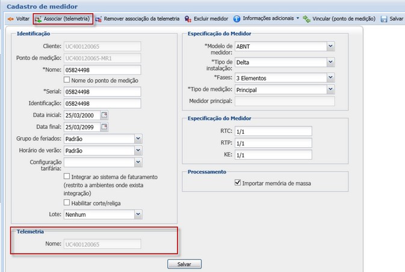Open the Data inicial calendar picker
Screen dimensions: 405x272
[104, 115]
